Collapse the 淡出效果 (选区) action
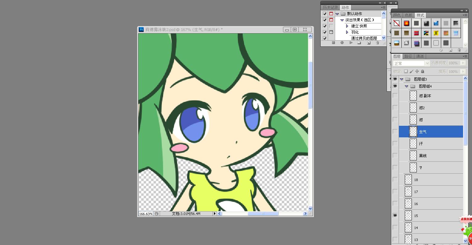The image size is (472, 245). pyautogui.click(x=342, y=20)
